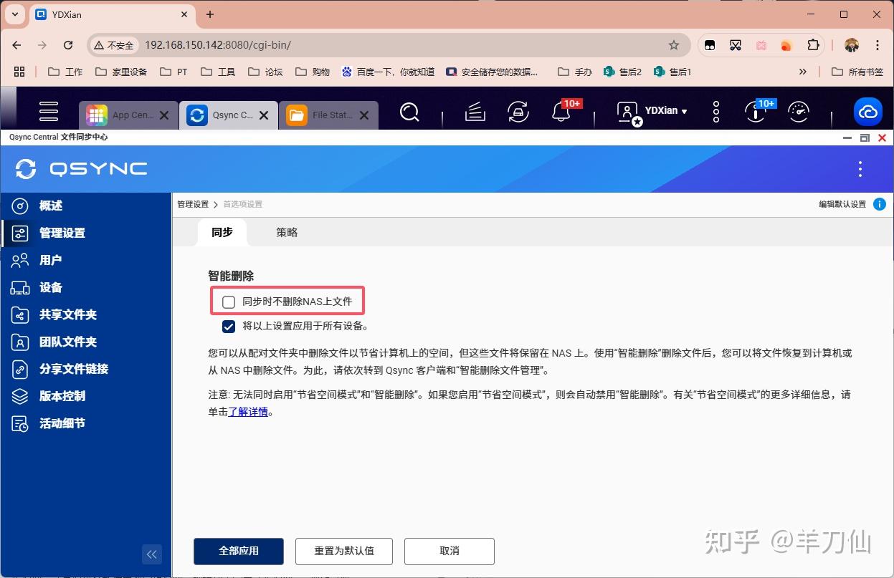Open the myQNAPcloud blue cloud icon
This screenshot has width=894, height=578.
tap(867, 112)
